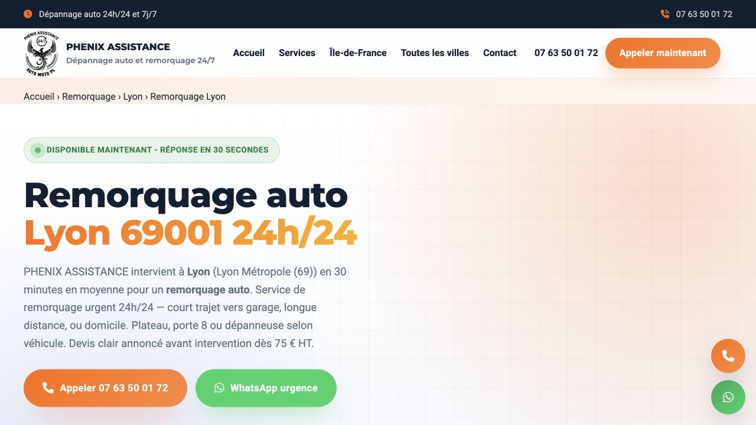Image resolution: width=756 pixels, height=425 pixels.
Task: Open the Contact menu item
Action: click(x=500, y=53)
